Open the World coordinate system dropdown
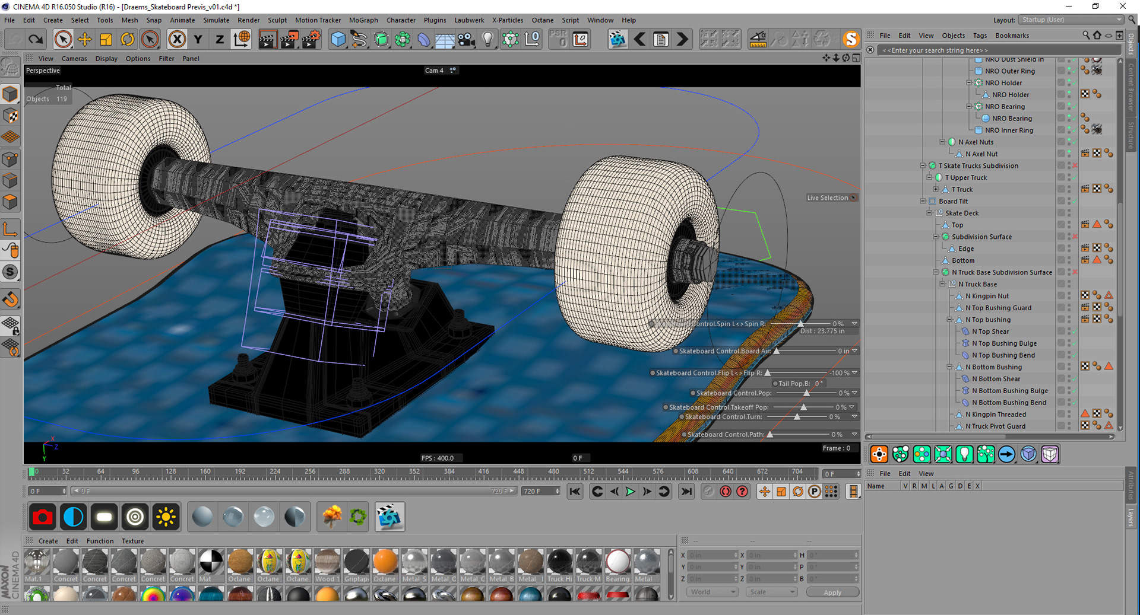1140x615 pixels. (x=712, y=592)
